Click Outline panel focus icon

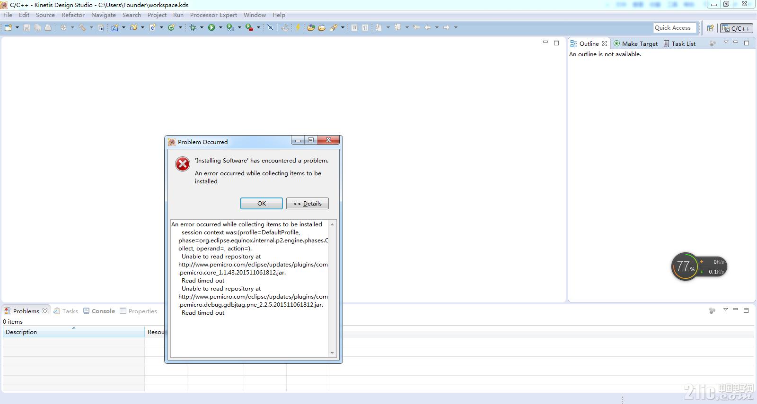[713, 43]
